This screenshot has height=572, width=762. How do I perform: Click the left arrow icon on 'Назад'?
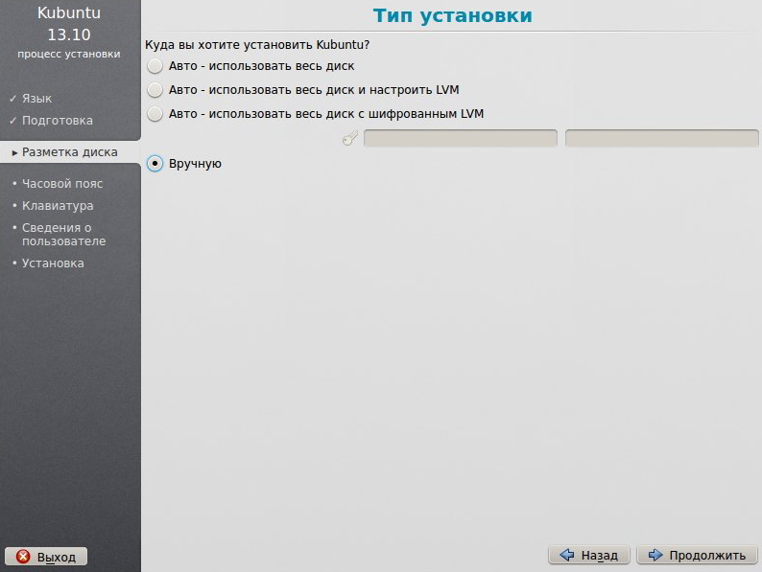pyautogui.click(x=566, y=555)
